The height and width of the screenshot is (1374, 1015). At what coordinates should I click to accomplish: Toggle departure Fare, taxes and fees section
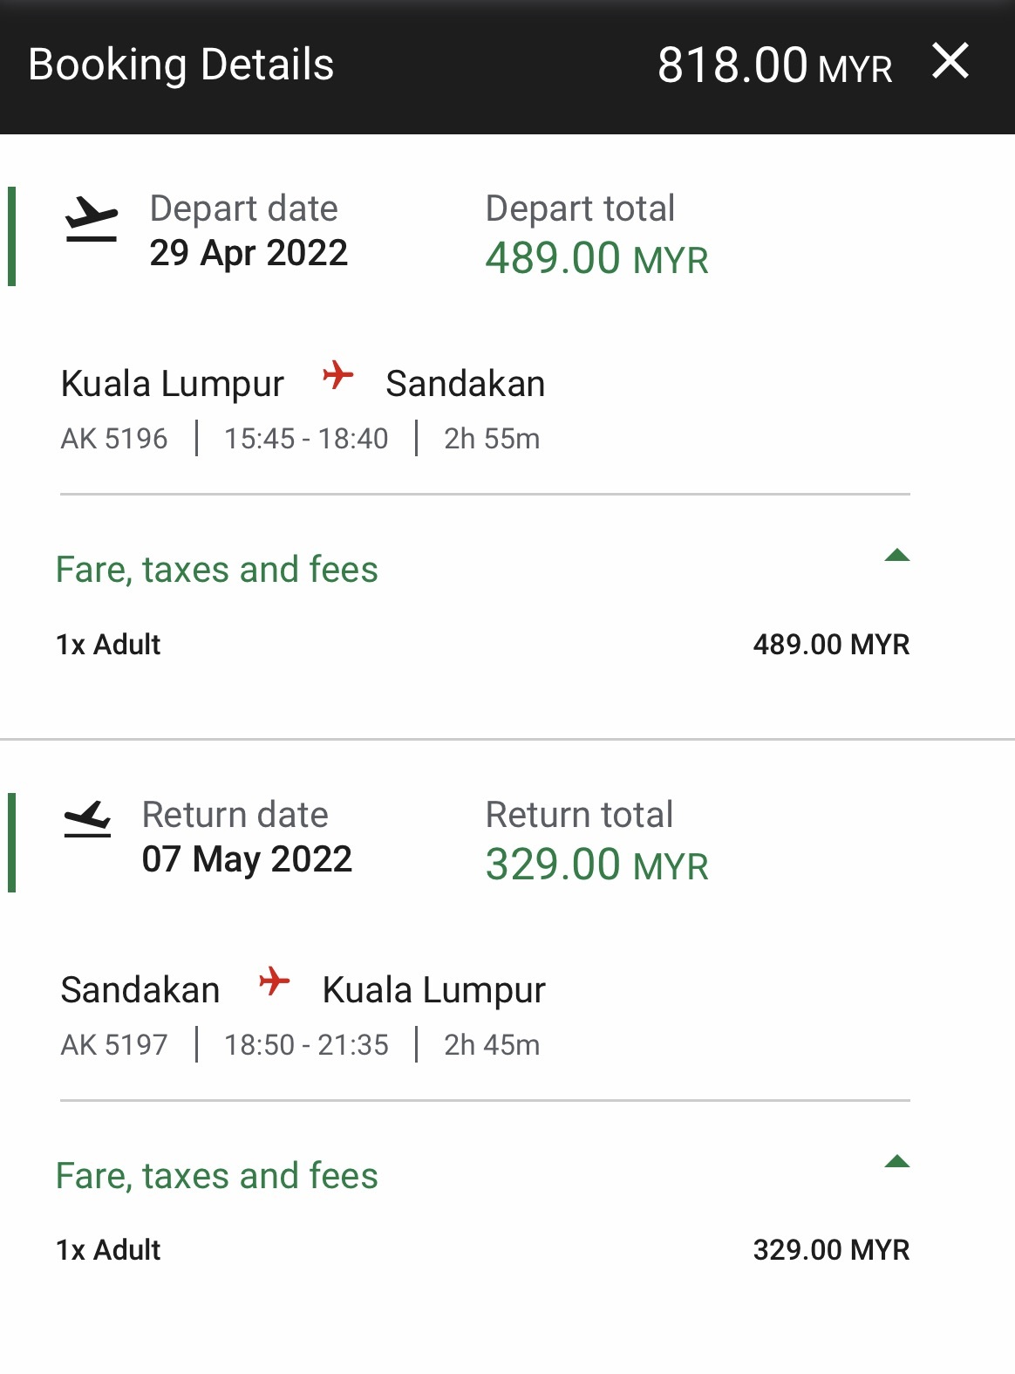click(217, 570)
